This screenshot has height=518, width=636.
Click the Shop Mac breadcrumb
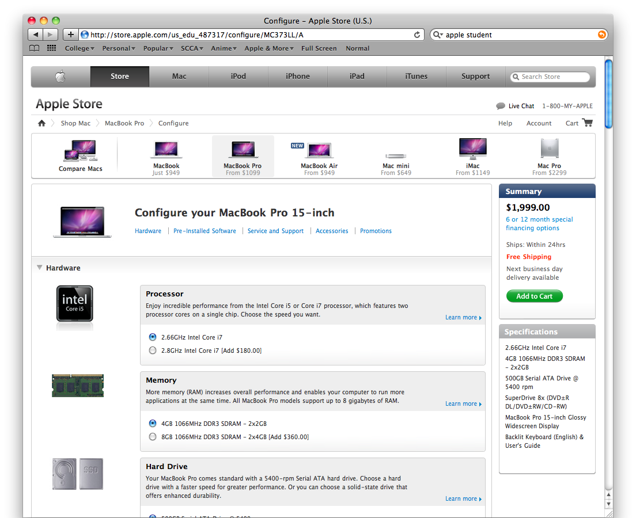[75, 123]
